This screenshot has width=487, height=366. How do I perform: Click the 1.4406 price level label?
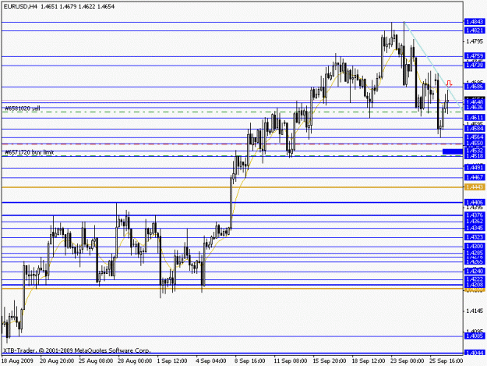click(475, 202)
